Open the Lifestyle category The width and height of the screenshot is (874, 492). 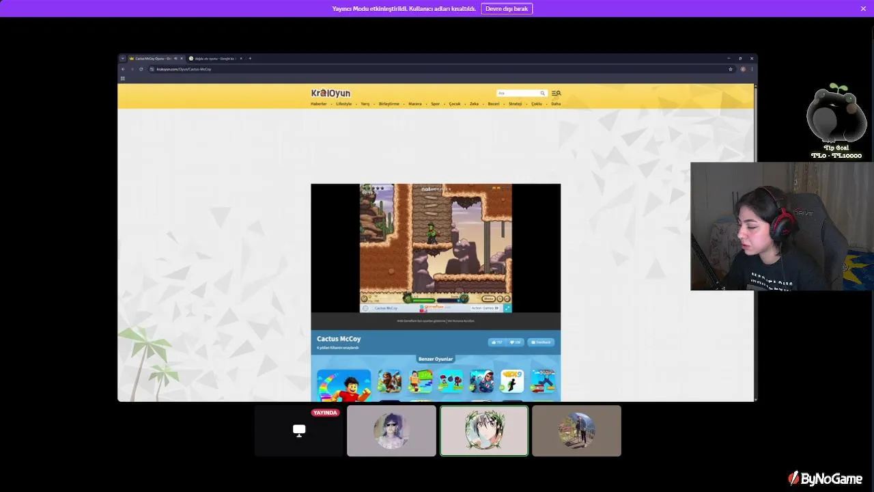tap(343, 104)
